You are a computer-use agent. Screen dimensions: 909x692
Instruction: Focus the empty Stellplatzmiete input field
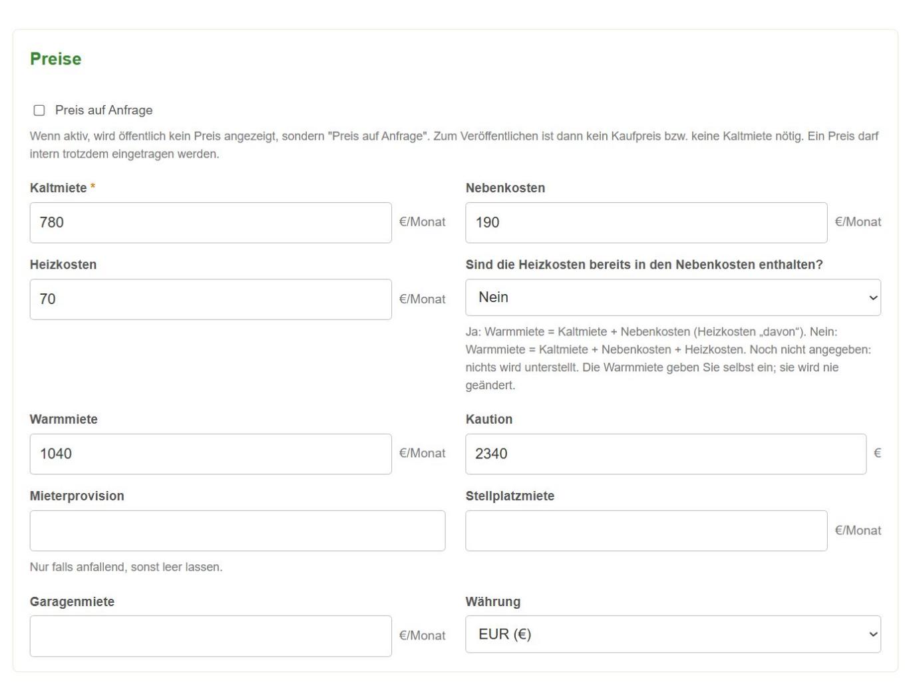click(x=646, y=531)
